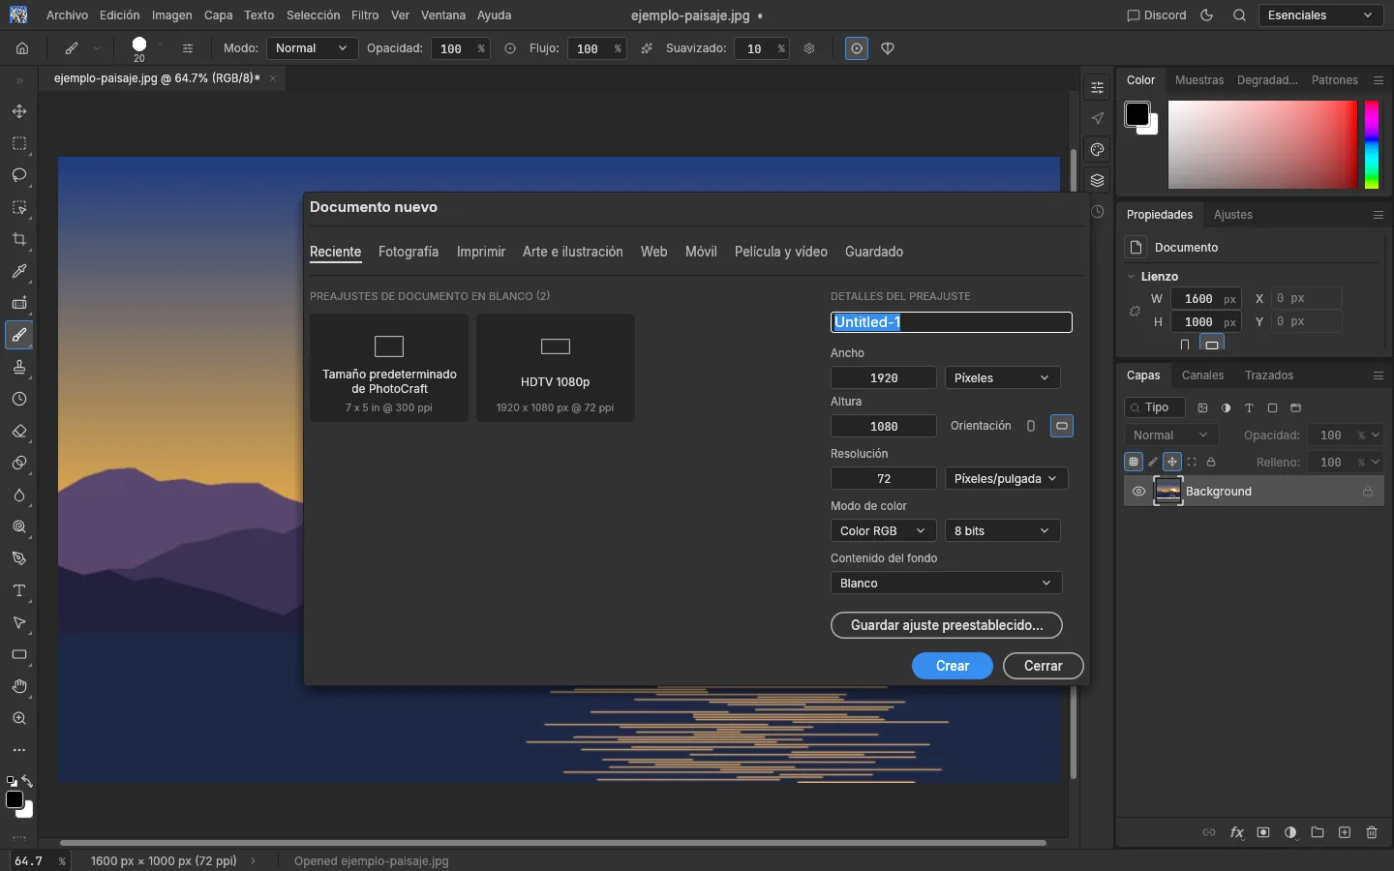Select the Hand tool
1394x871 pixels.
point(18,686)
